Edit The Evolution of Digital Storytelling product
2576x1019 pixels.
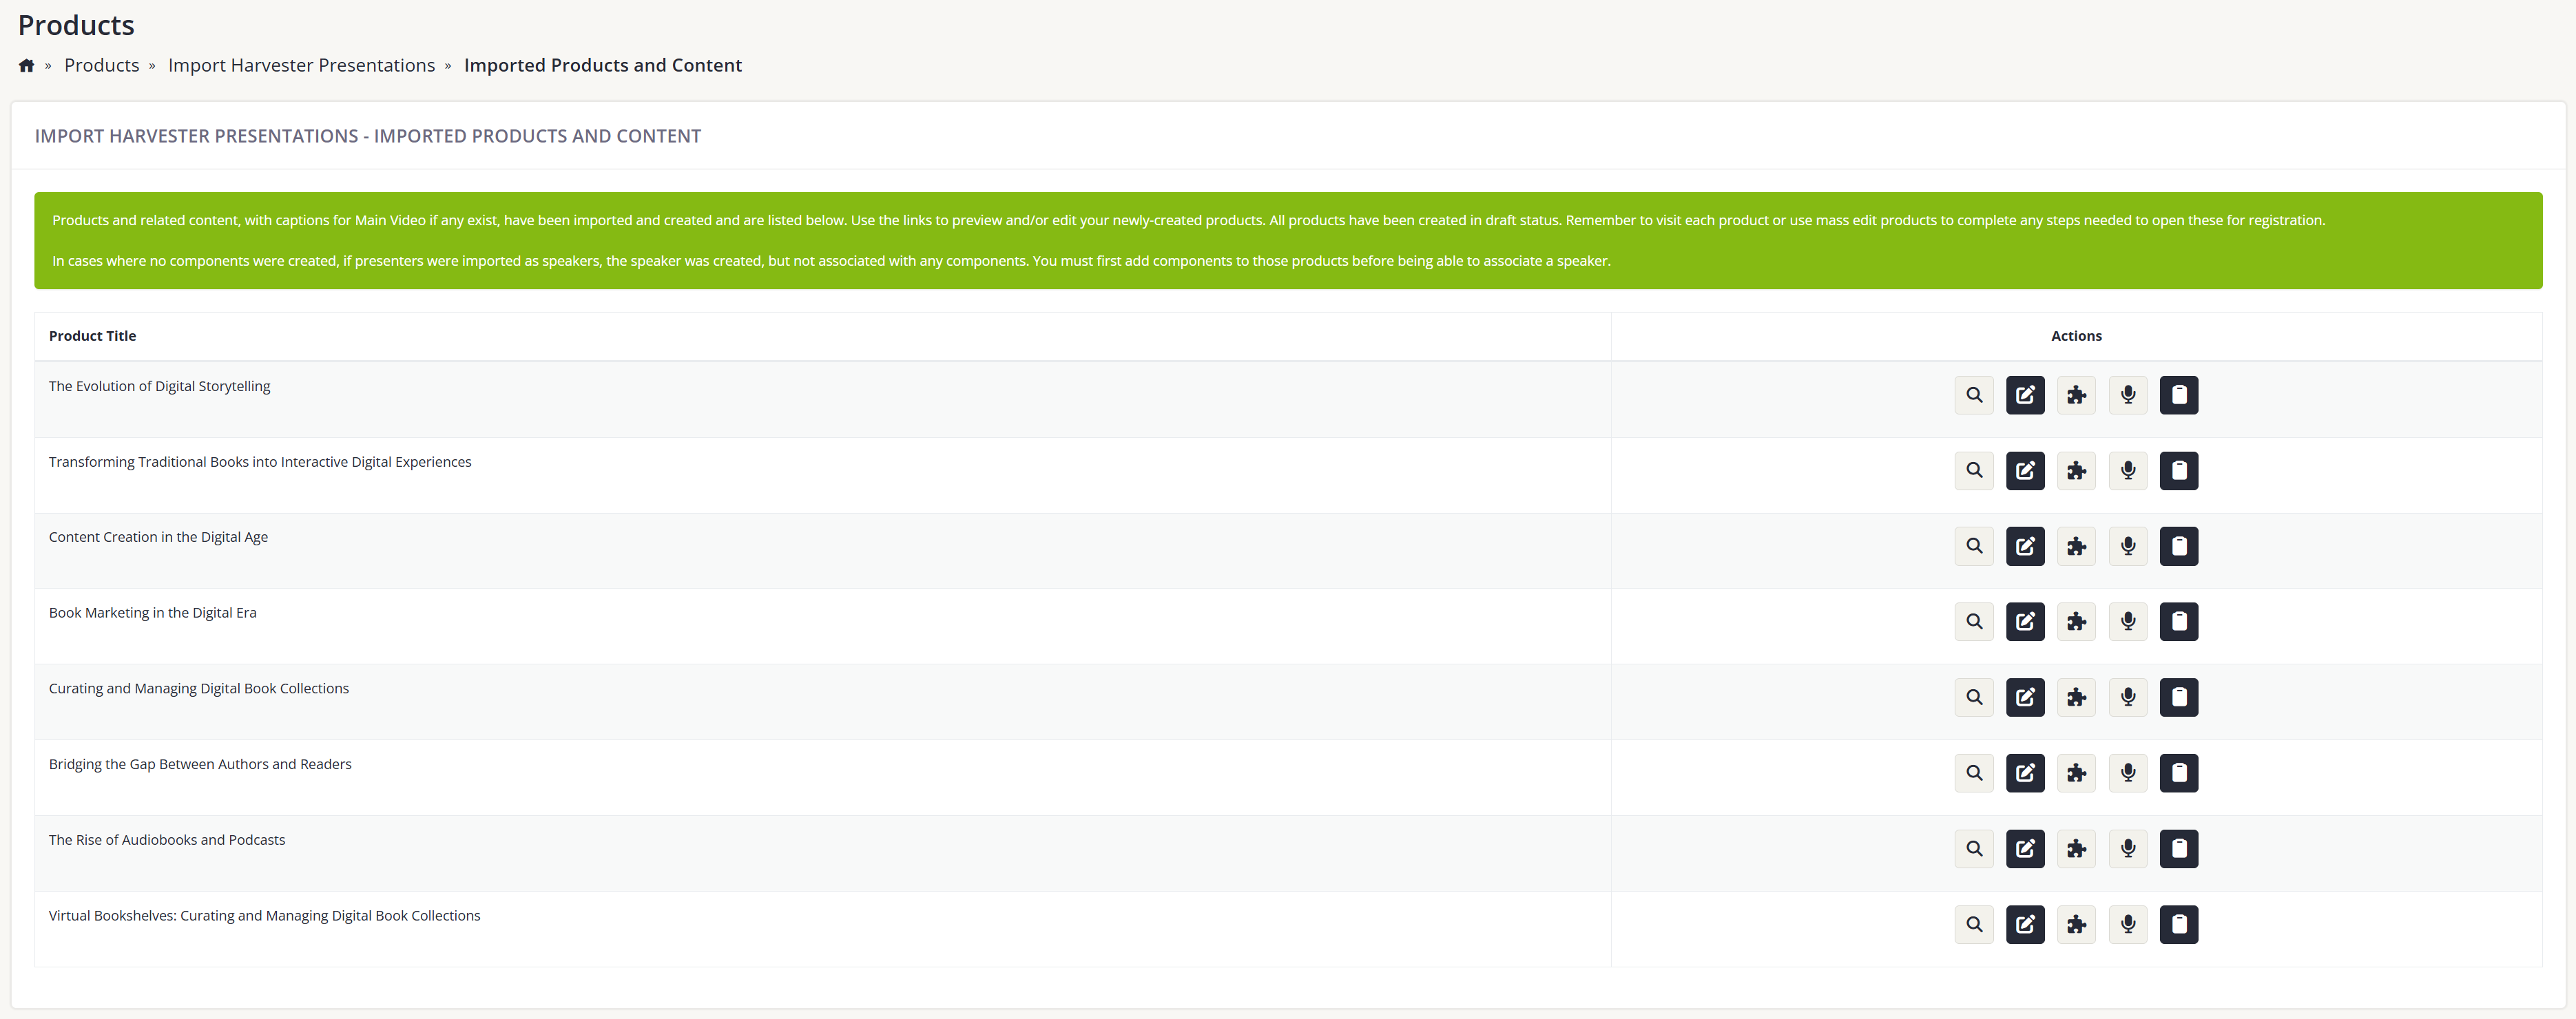tap(2024, 395)
